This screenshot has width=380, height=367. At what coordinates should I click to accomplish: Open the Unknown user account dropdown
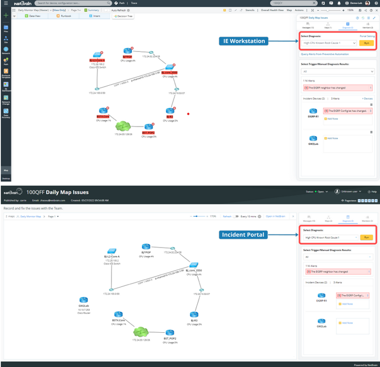[348, 192]
